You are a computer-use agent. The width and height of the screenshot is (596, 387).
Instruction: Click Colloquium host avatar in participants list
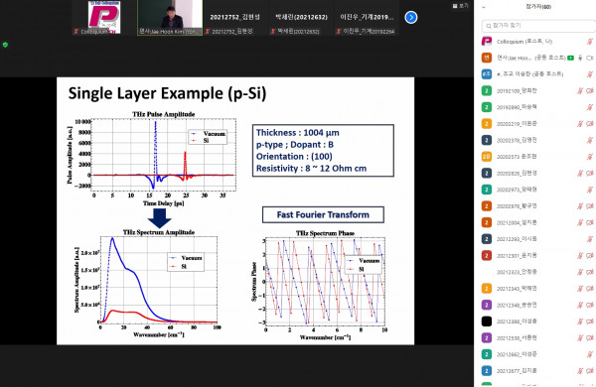tap(487, 41)
